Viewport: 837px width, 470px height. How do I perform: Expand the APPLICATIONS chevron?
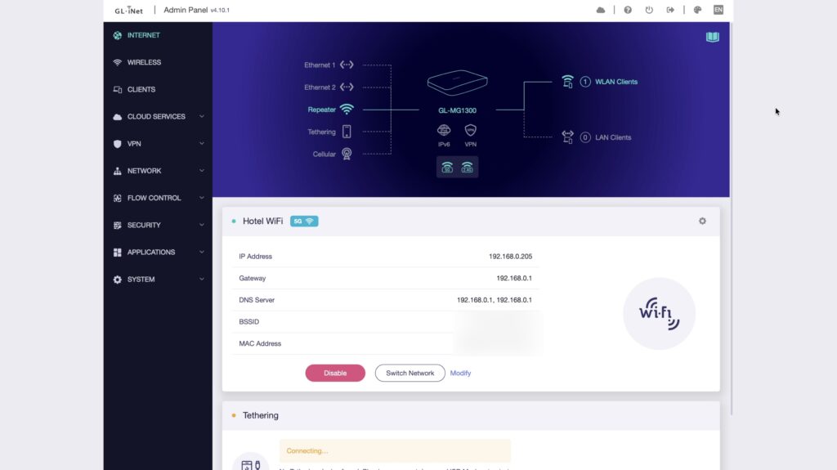pyautogui.click(x=202, y=252)
